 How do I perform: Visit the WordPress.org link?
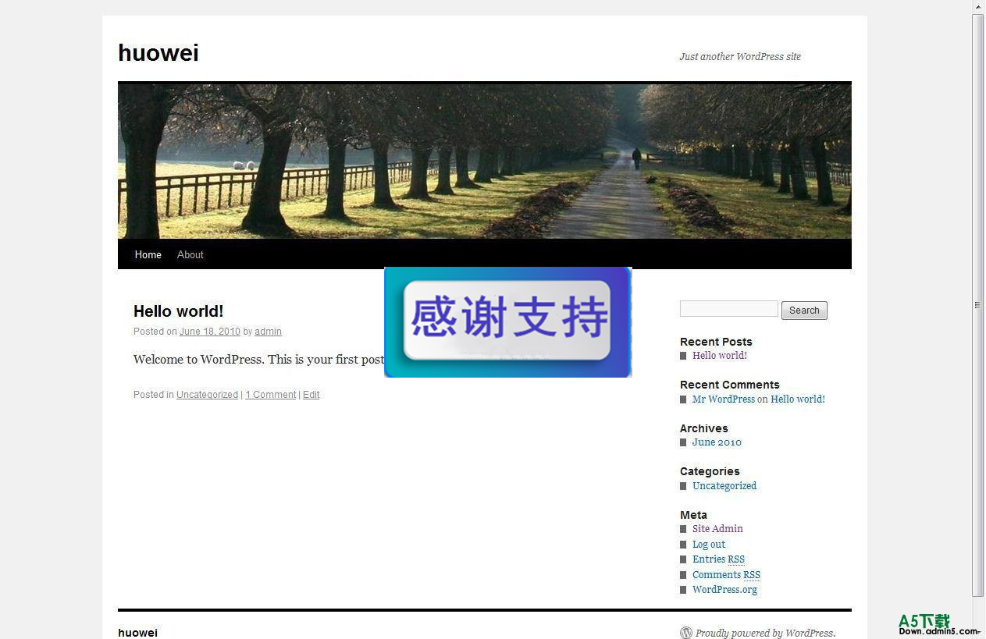(724, 590)
